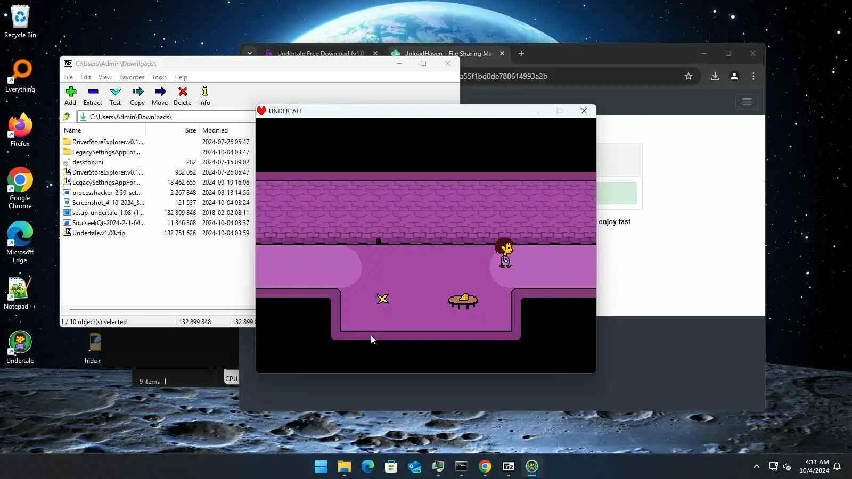This screenshot has height=479, width=852.
Task: Open volume settings in system tray
Action: click(x=787, y=467)
